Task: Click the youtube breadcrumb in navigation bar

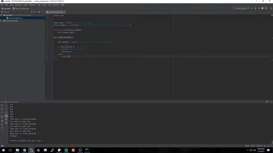Action: (x=6, y=8)
